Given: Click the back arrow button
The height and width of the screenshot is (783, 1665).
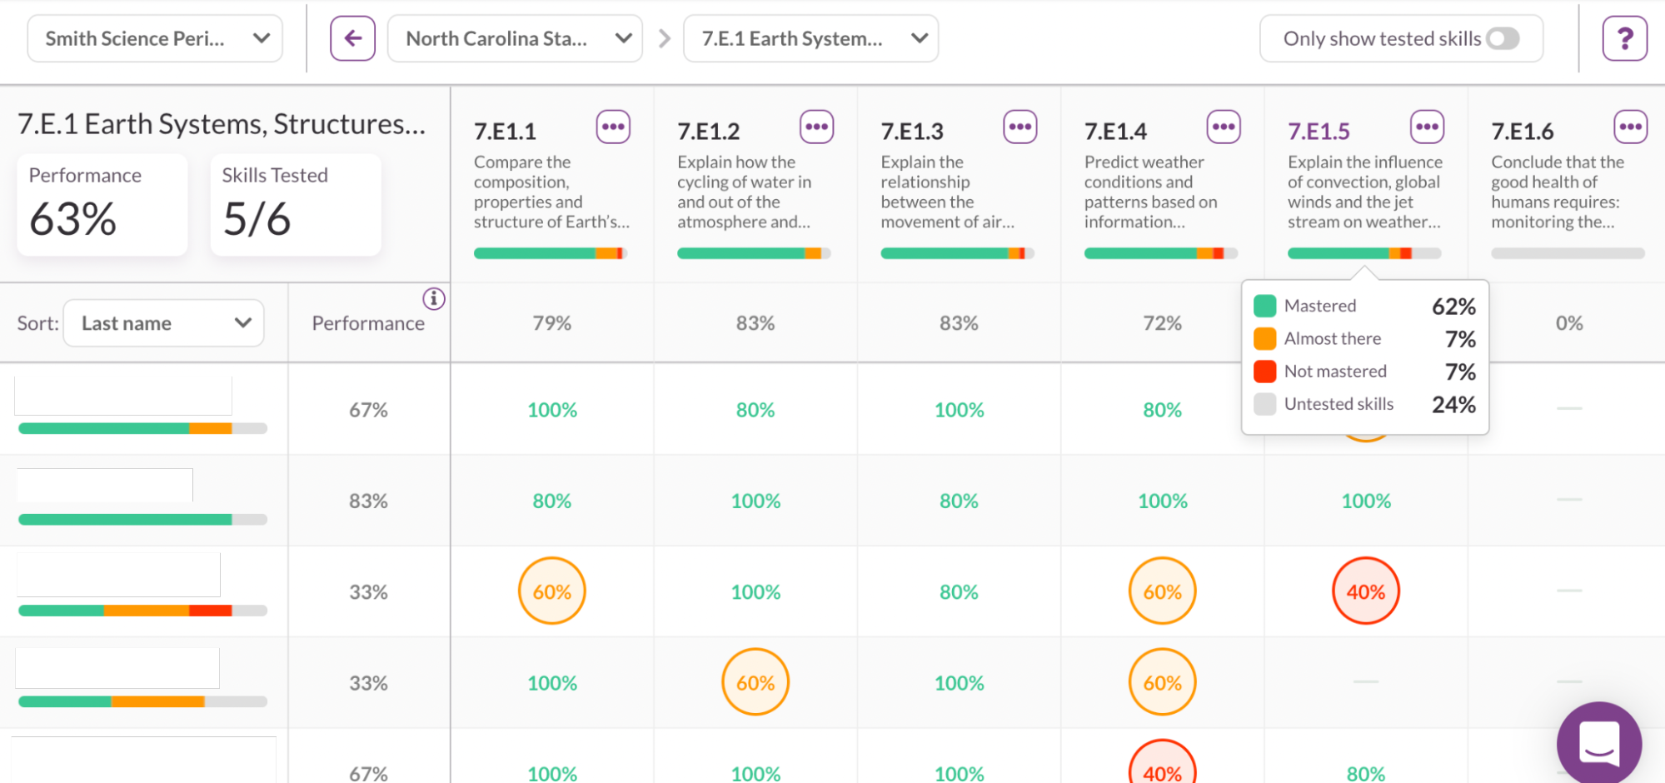Looking at the screenshot, I should (x=352, y=38).
